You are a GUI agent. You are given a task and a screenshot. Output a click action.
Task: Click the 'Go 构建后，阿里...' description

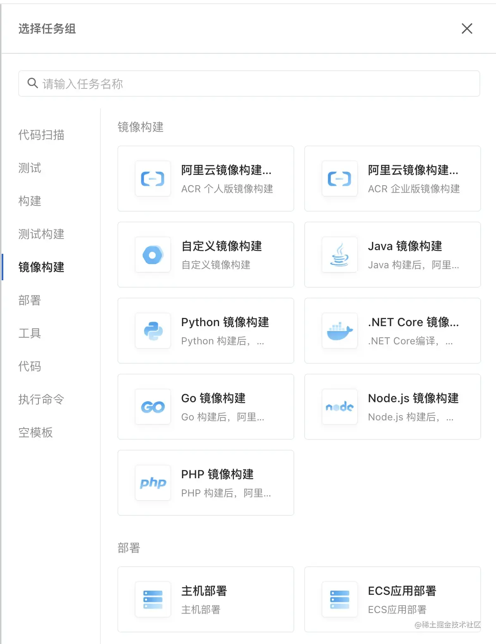(223, 417)
